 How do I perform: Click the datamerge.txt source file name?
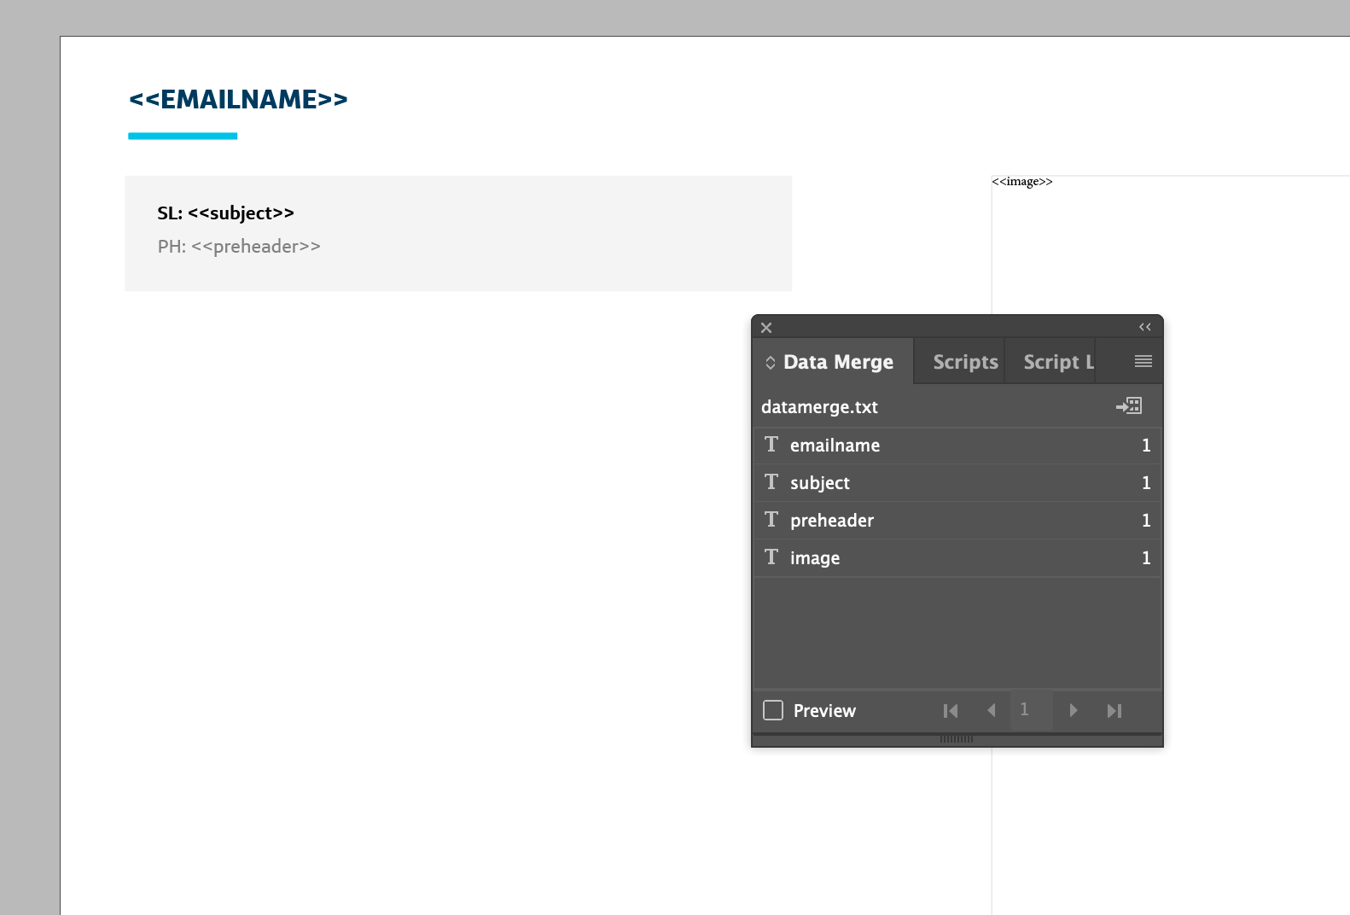pyautogui.click(x=819, y=407)
